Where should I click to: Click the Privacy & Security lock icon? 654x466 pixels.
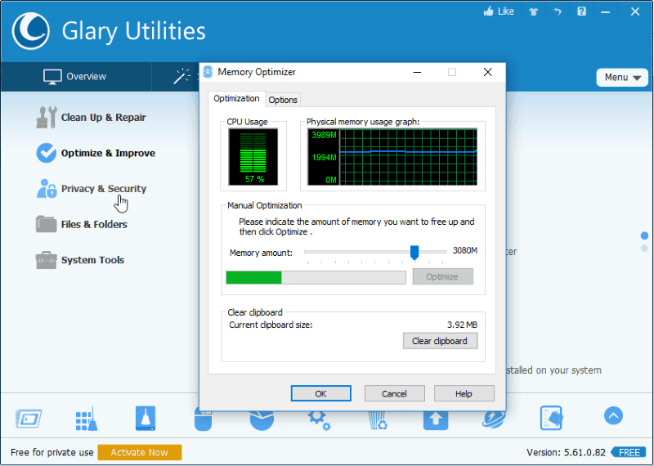click(x=47, y=189)
